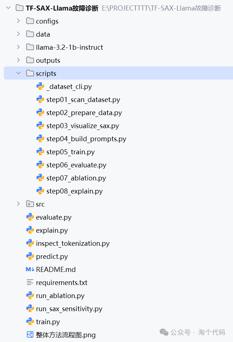233x342 pixels.
Task: Open README.md file name
Action: pyautogui.click(x=56, y=270)
